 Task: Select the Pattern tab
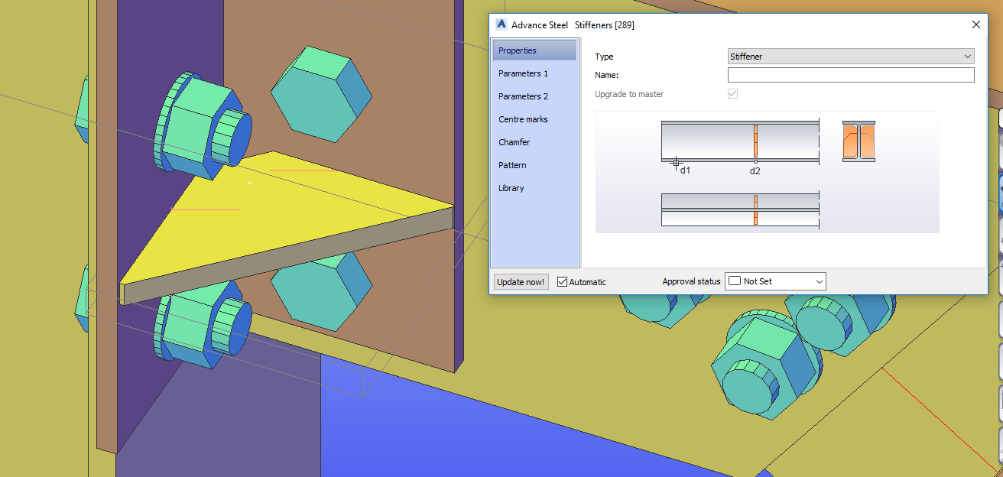click(x=534, y=165)
